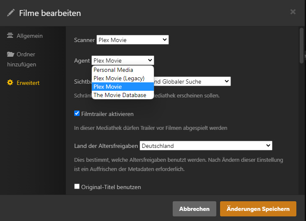Click 'In dieser Mediathek dürfen Trailer' description
306x221 pixels.
coord(150,128)
